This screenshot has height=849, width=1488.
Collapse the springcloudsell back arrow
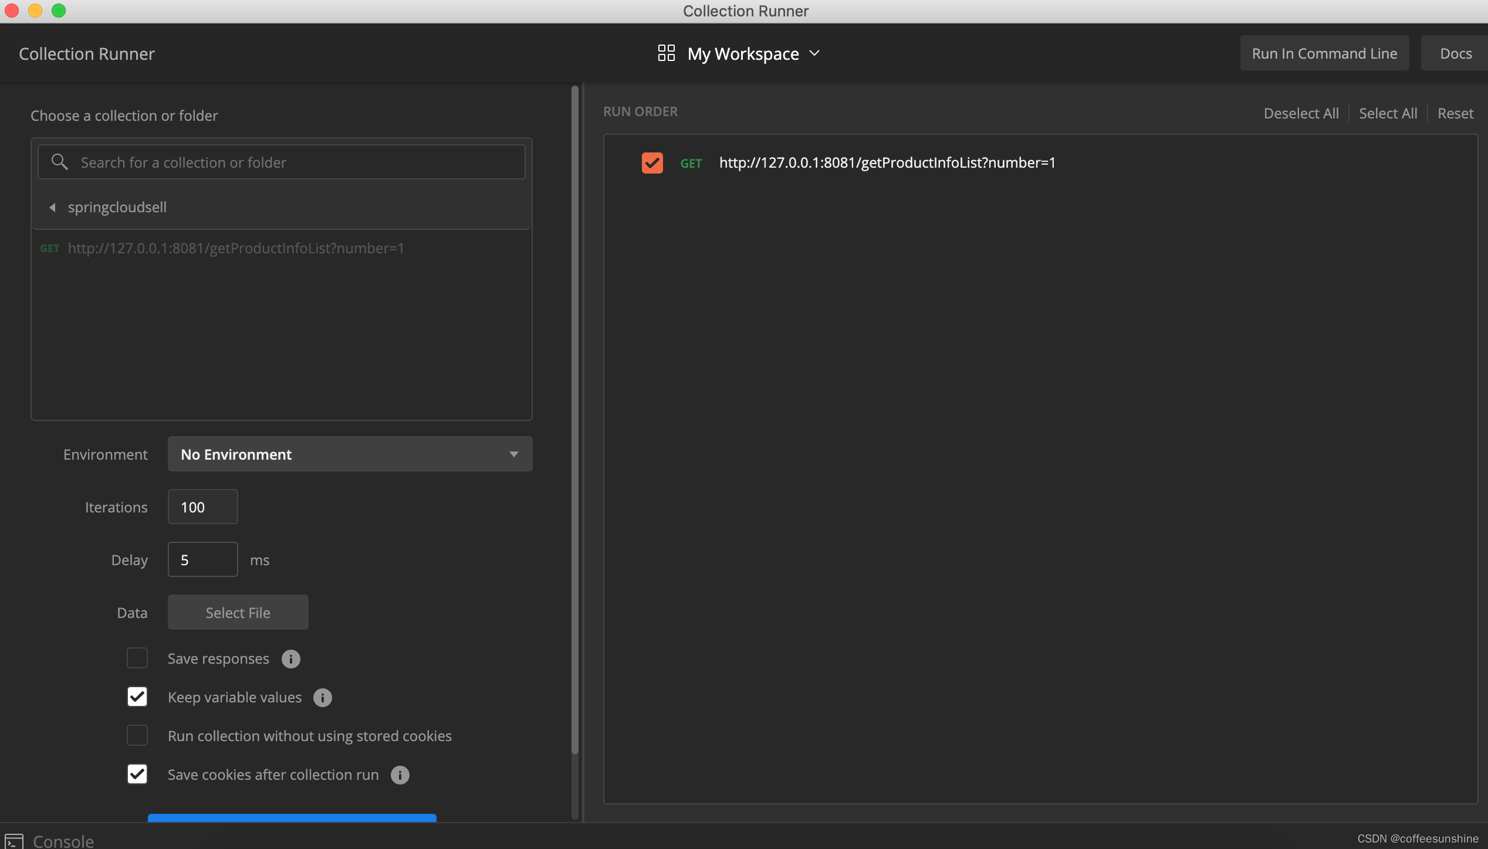pyautogui.click(x=52, y=207)
